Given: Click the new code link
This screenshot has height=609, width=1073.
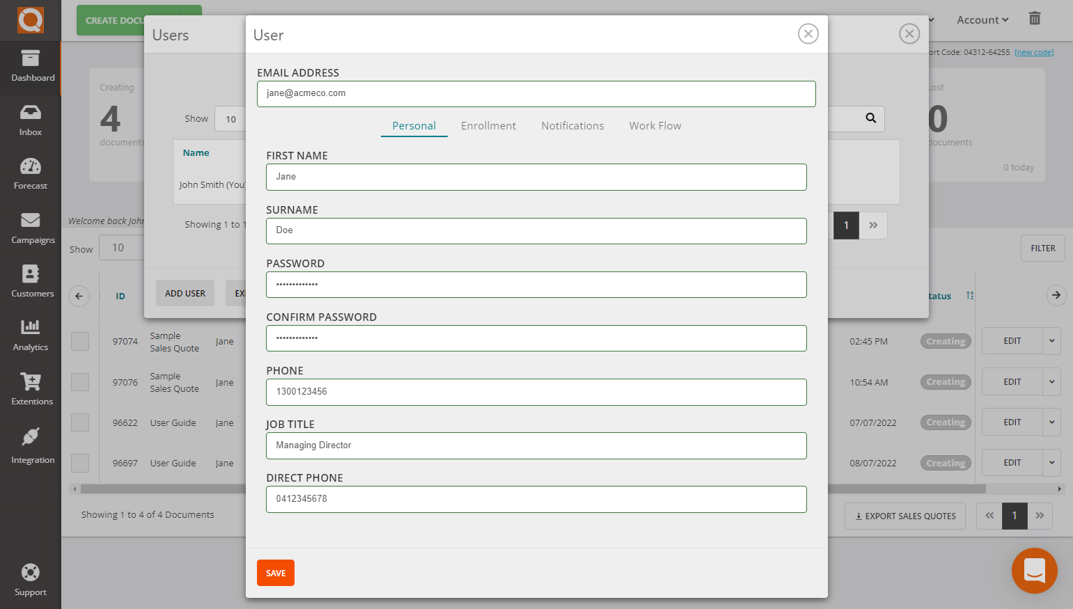Looking at the screenshot, I should pyautogui.click(x=1034, y=52).
